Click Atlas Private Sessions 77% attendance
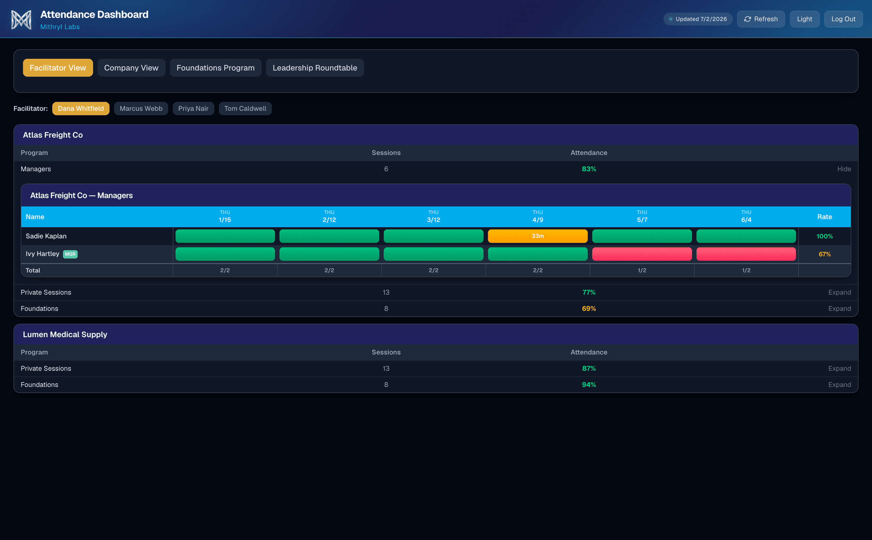This screenshot has height=540, width=872. click(x=589, y=292)
